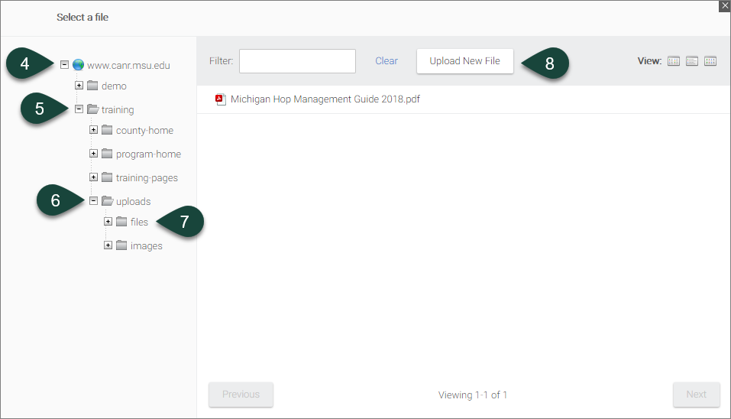Select the program-home tree item
The image size is (731, 419).
(x=148, y=154)
